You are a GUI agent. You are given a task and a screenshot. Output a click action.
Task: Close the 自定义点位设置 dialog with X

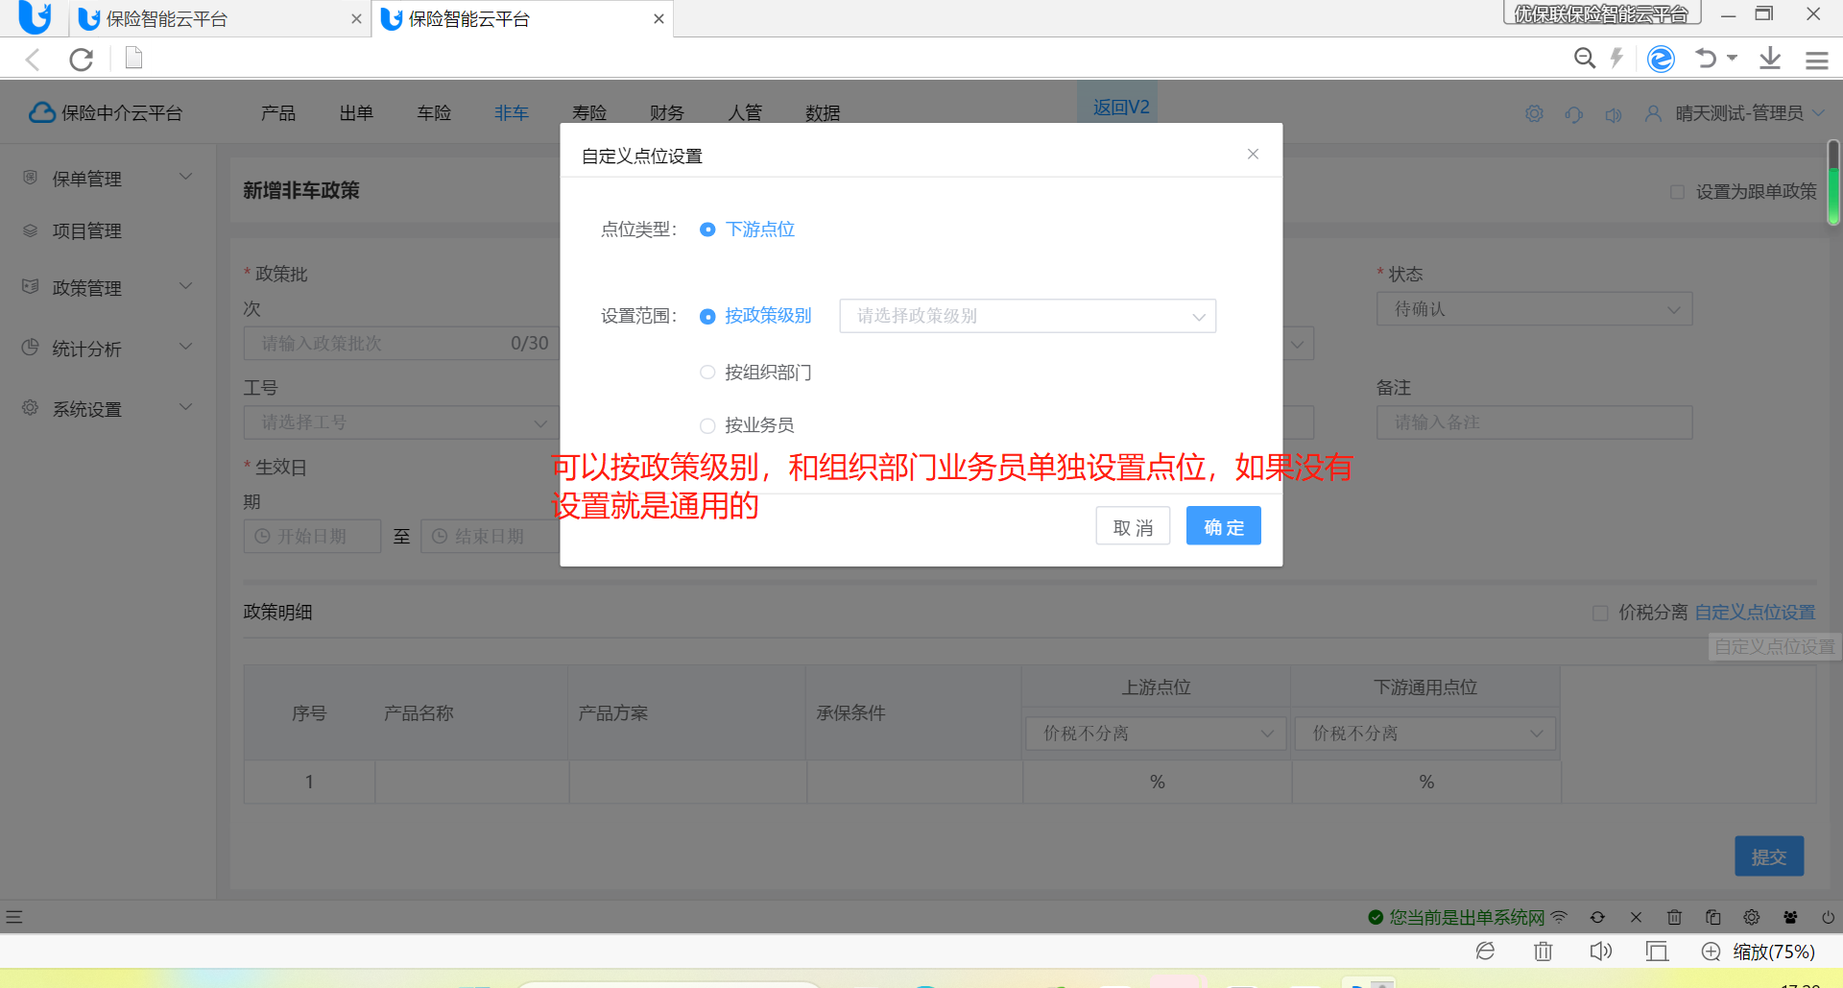[x=1253, y=154]
